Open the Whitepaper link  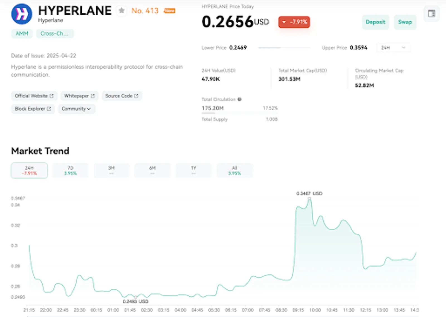79,96
